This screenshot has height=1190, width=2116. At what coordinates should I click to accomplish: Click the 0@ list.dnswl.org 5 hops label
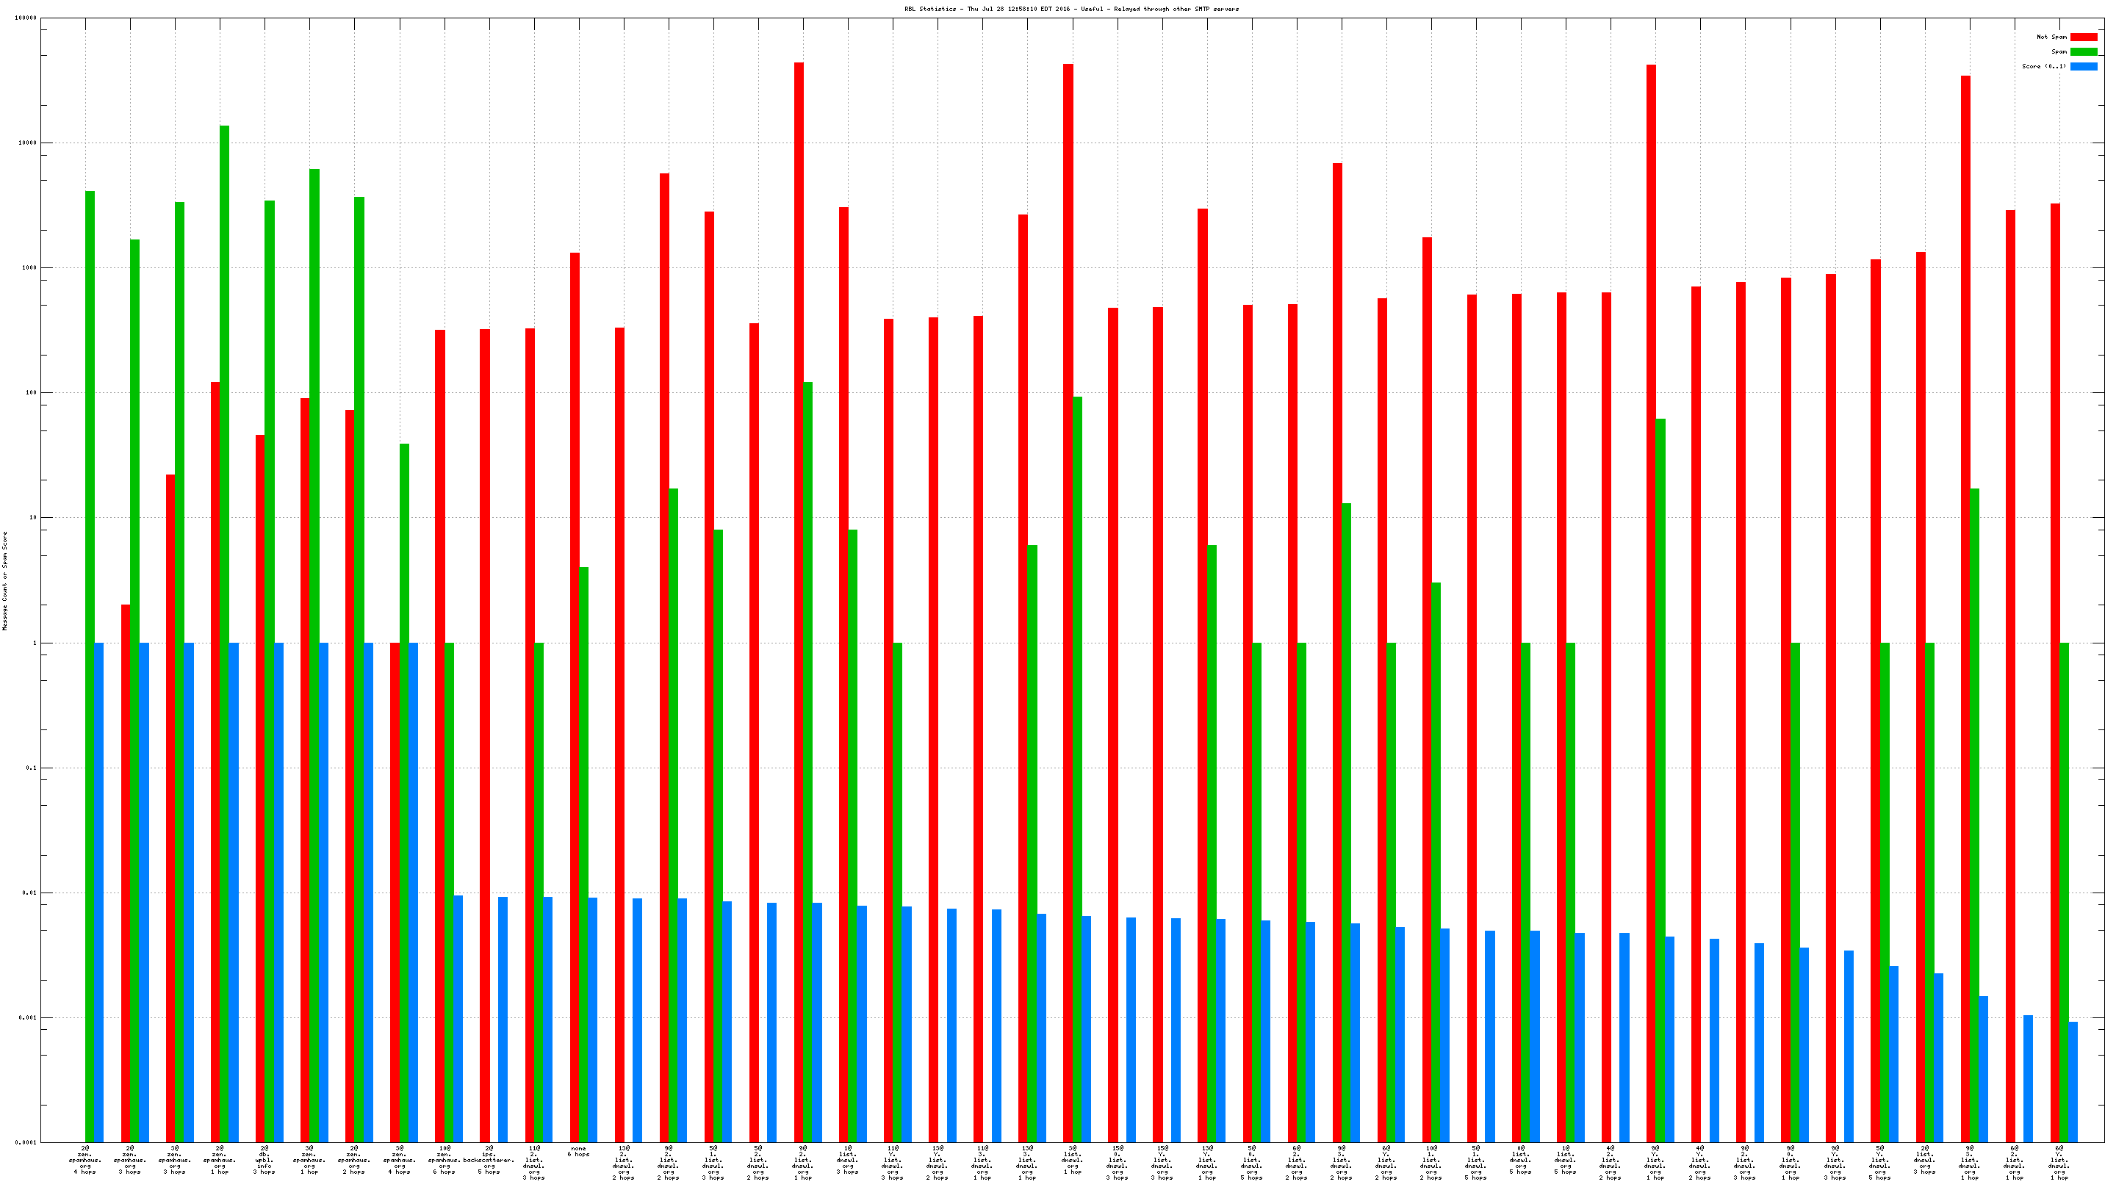1520,1160
